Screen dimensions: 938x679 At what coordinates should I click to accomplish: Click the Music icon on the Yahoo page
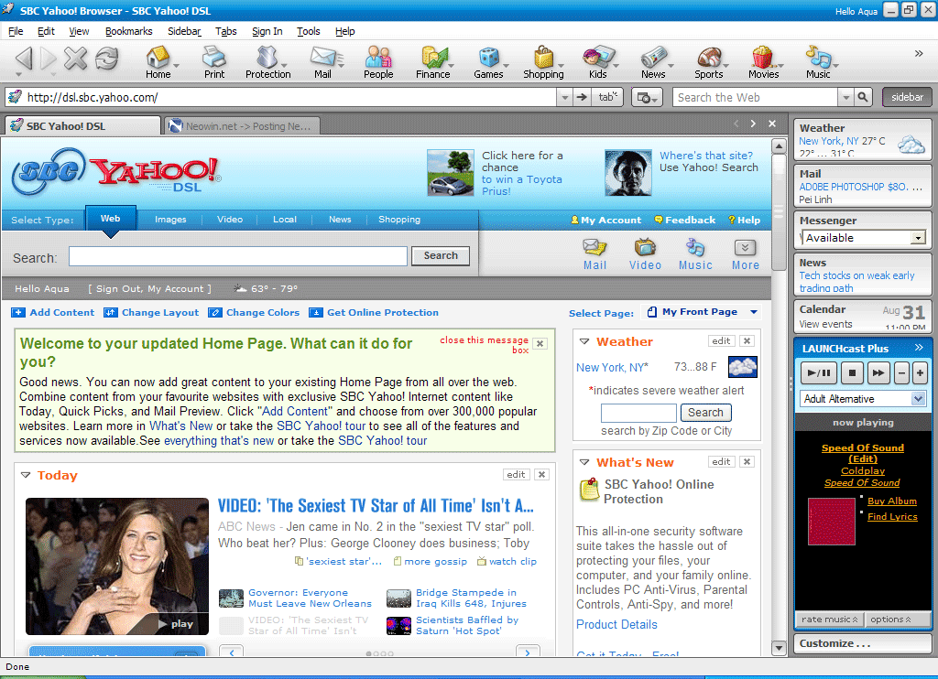(x=695, y=249)
